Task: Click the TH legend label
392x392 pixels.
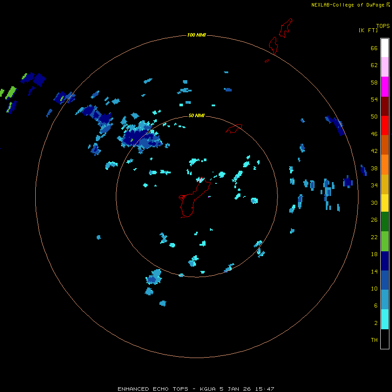Action: [x=374, y=340]
